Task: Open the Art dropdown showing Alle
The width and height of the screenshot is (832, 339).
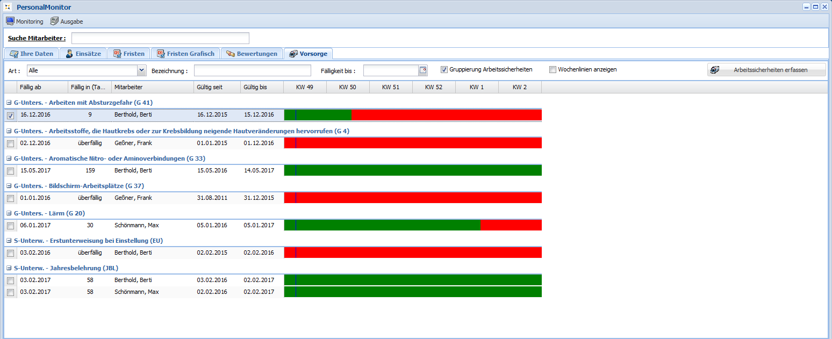Action: pos(141,70)
